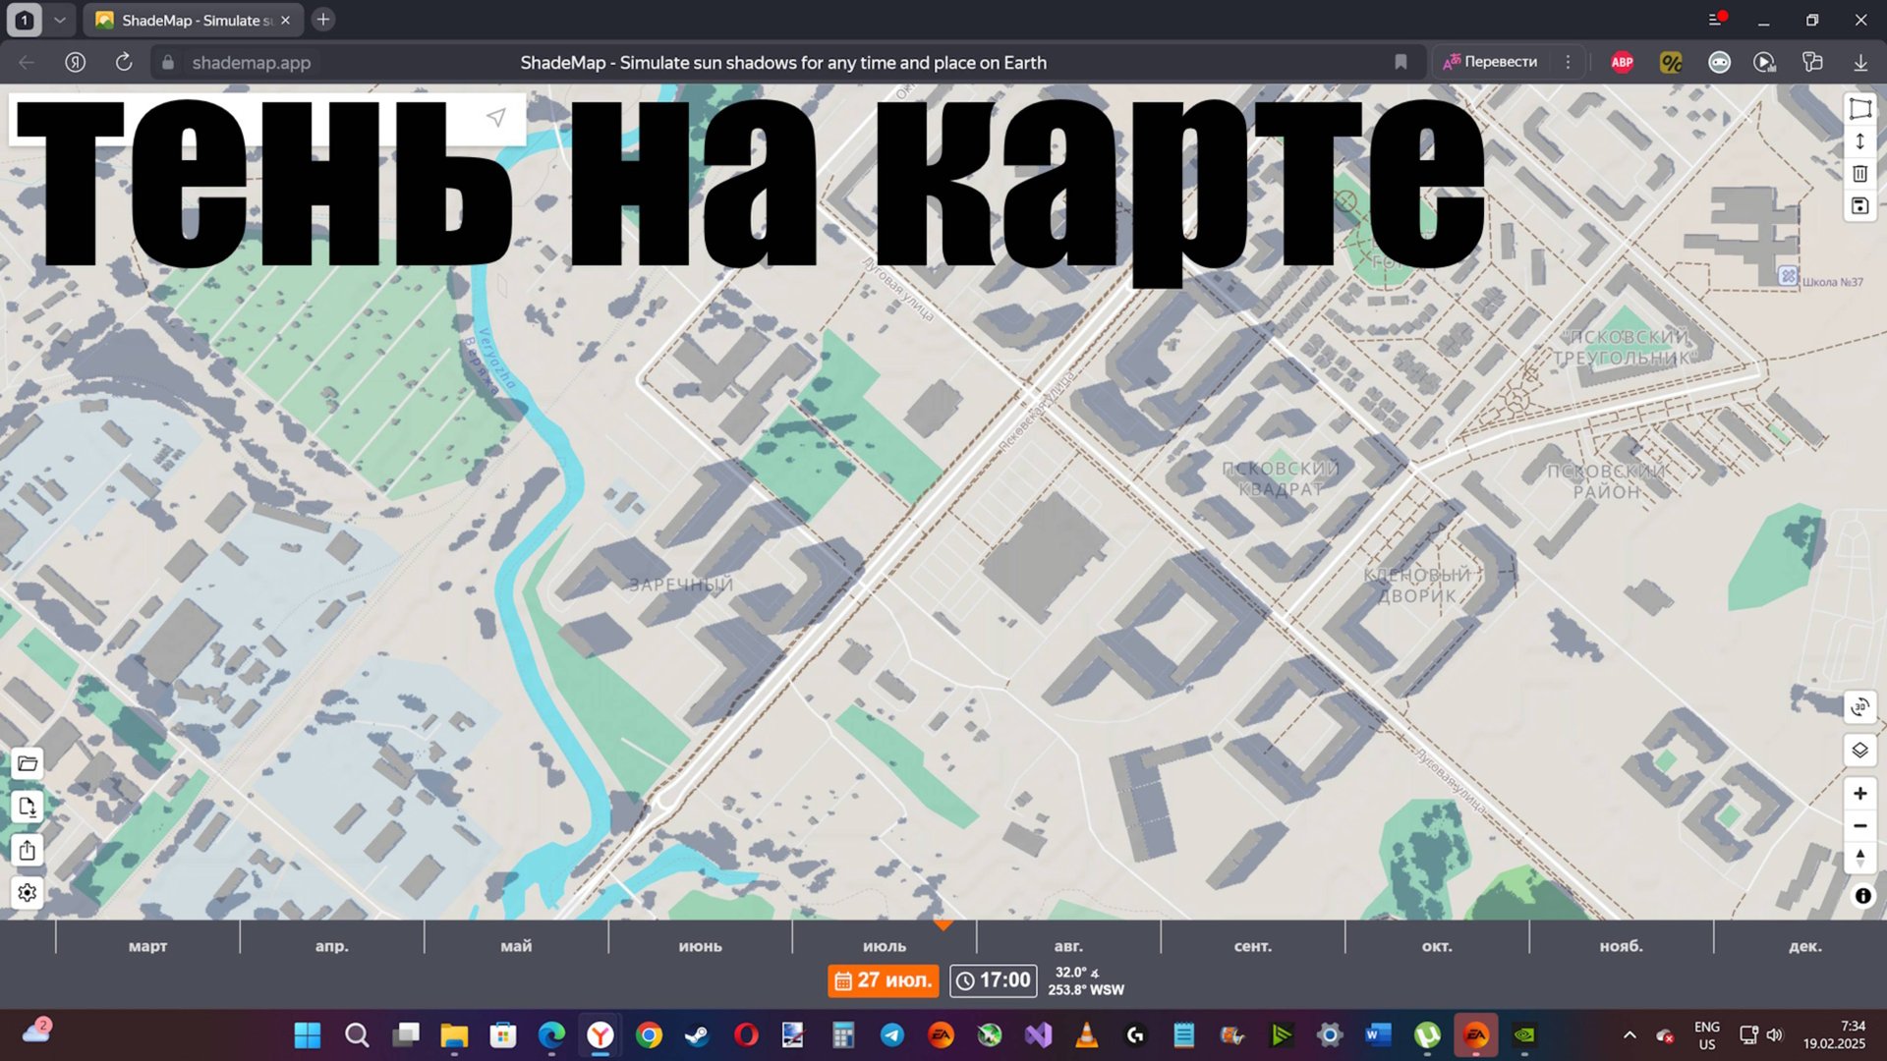Enable the AdBlock extension in the toolbar
The height and width of the screenshot is (1061, 1887).
point(1622,62)
